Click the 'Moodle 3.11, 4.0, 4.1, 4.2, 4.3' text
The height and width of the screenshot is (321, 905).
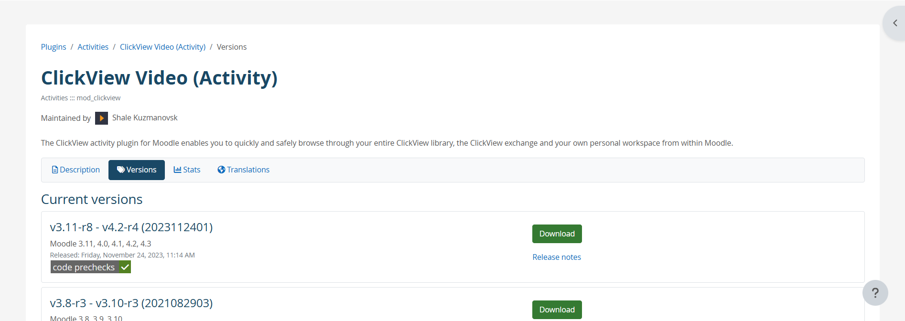tap(101, 244)
